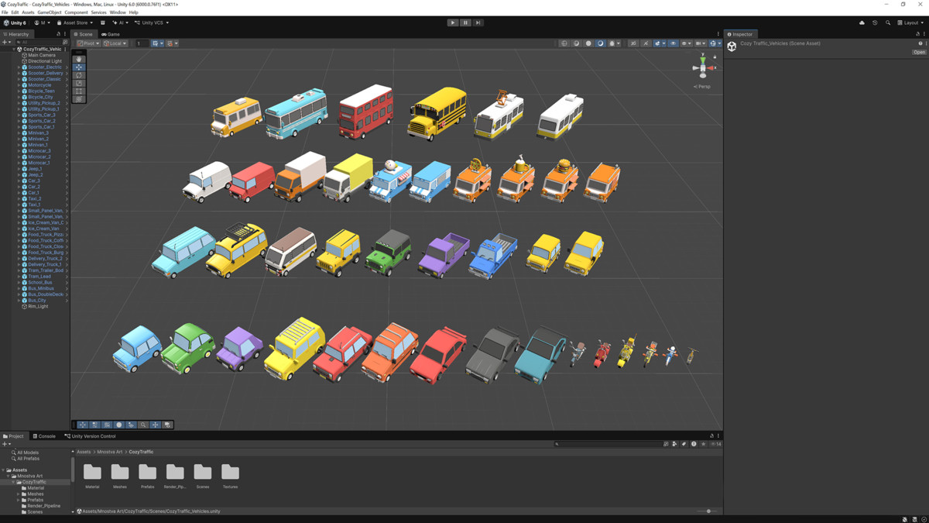
Task: Open the Layout dropdown
Action: (x=910, y=22)
